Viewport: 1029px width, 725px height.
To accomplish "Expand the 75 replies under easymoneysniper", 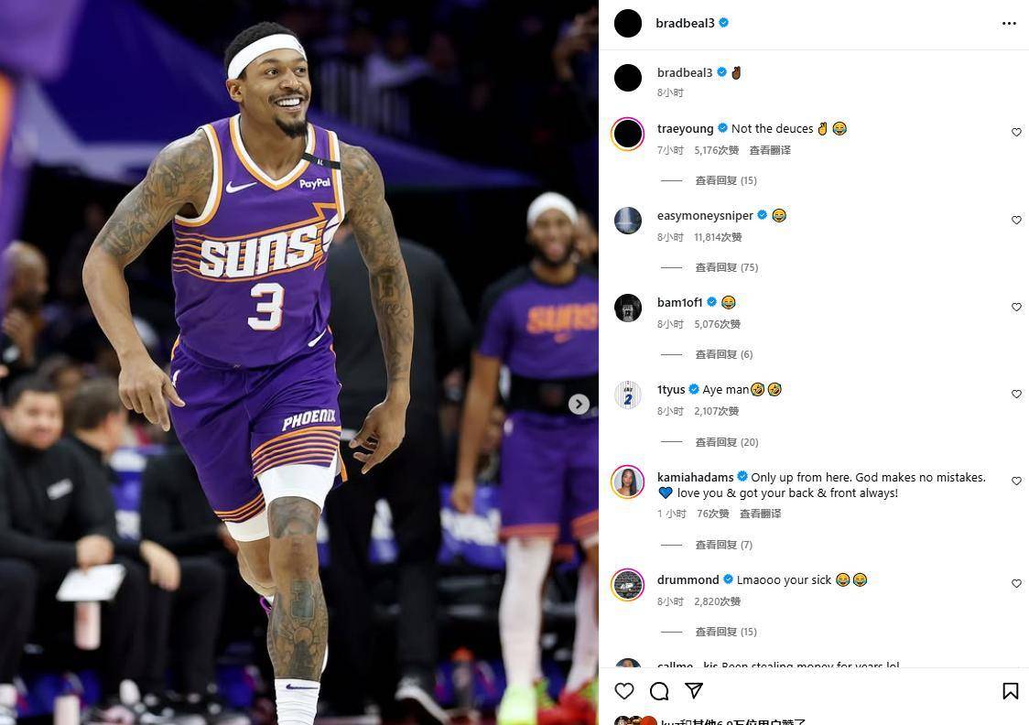I will coord(727,267).
